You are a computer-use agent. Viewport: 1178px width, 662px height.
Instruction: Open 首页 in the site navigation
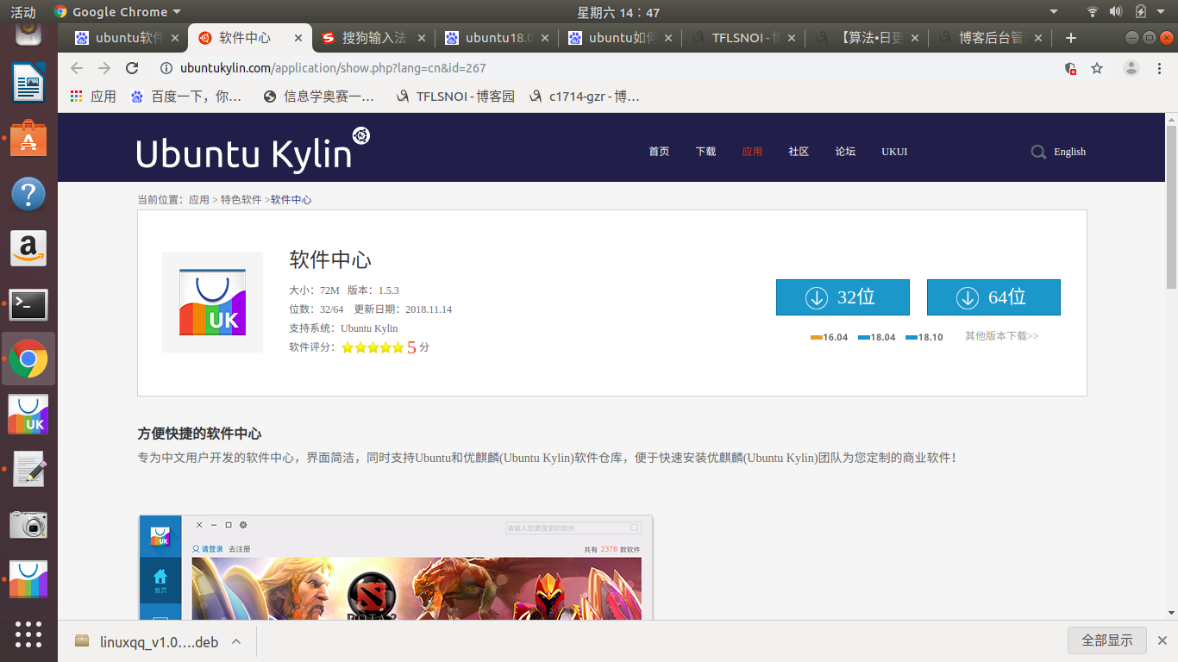click(x=659, y=152)
